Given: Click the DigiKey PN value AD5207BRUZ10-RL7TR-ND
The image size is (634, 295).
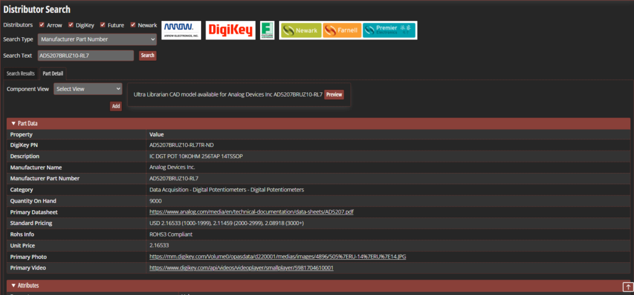Looking at the screenshot, I should coord(183,145).
